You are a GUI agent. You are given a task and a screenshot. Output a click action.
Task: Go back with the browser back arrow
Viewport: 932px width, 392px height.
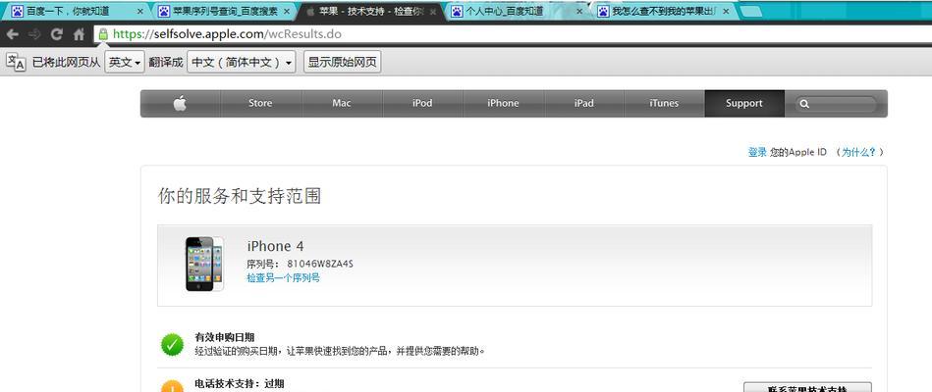tap(12, 34)
